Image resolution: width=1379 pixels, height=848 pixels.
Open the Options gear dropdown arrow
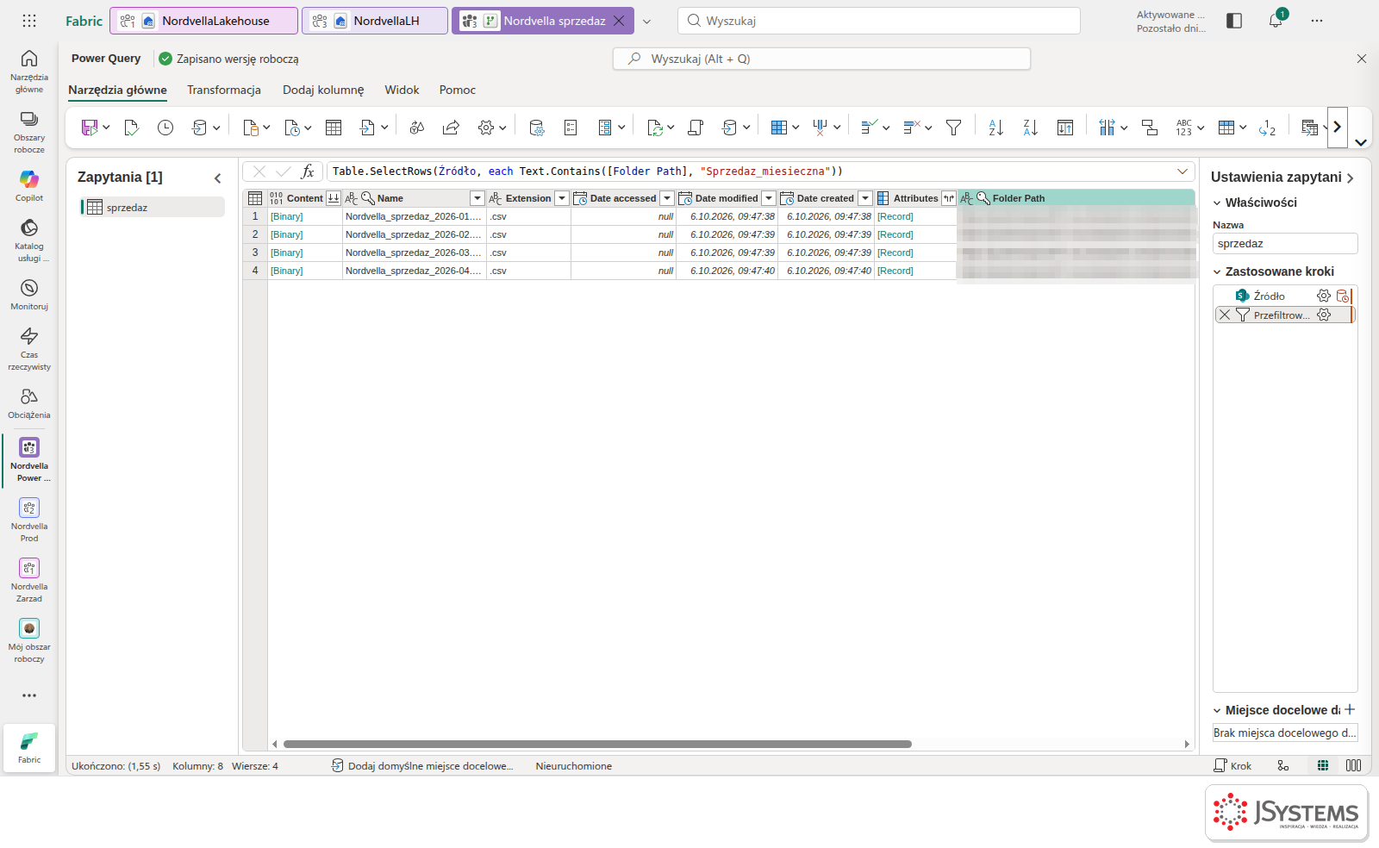click(502, 128)
